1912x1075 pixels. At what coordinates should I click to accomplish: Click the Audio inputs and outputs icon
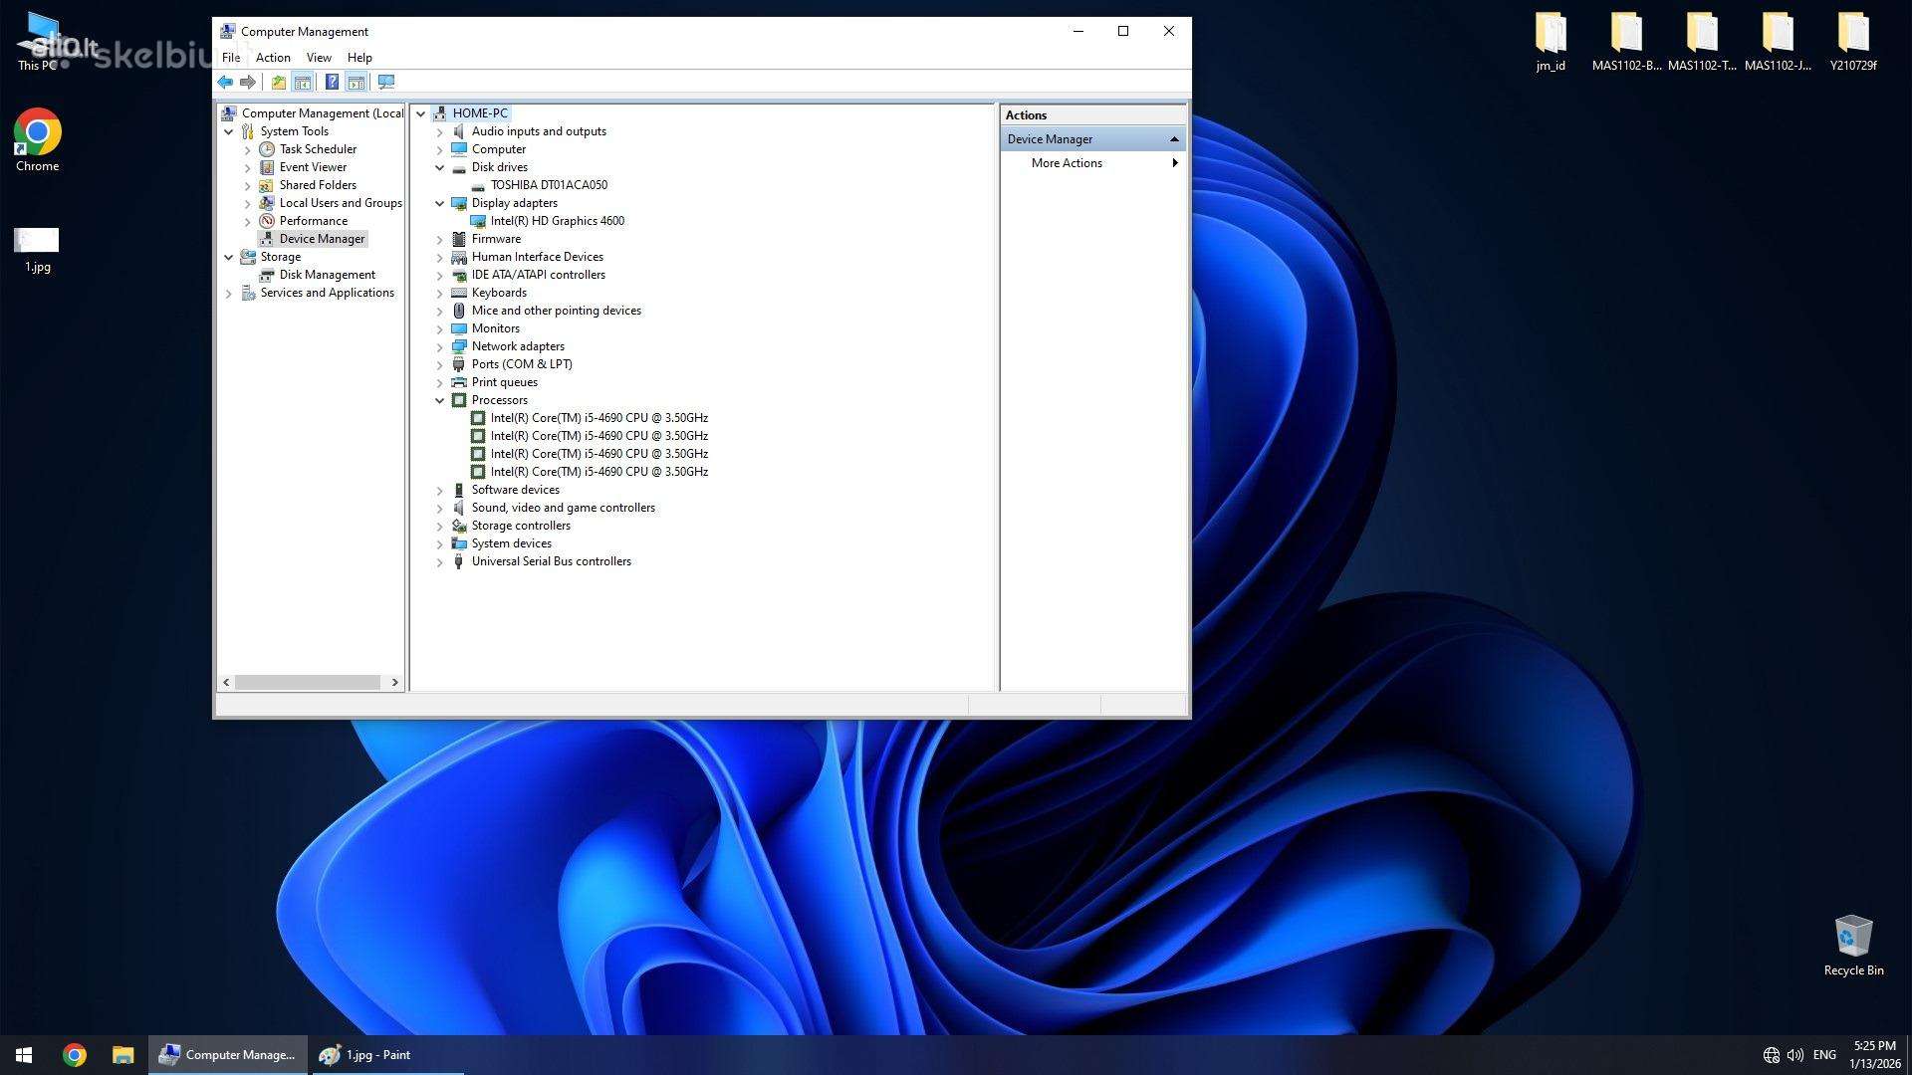coord(459,131)
